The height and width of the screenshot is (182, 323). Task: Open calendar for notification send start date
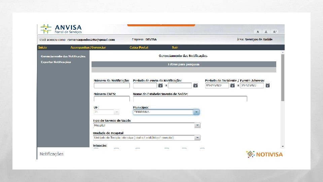click(160, 85)
